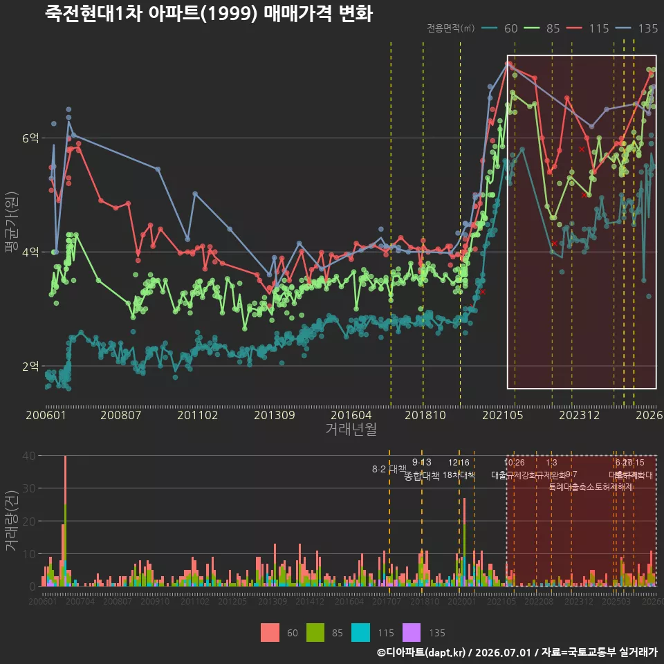
Task: Click the 10·26 policy marker label
Action: [514, 463]
